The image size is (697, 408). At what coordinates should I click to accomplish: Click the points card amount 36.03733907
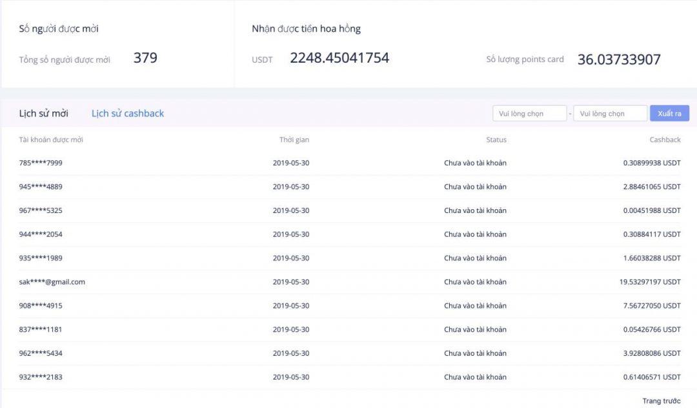tap(619, 59)
